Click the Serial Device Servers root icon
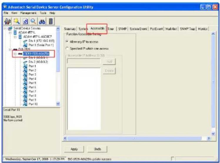The height and width of the screenshot is (163, 220). [x=10, y=28]
